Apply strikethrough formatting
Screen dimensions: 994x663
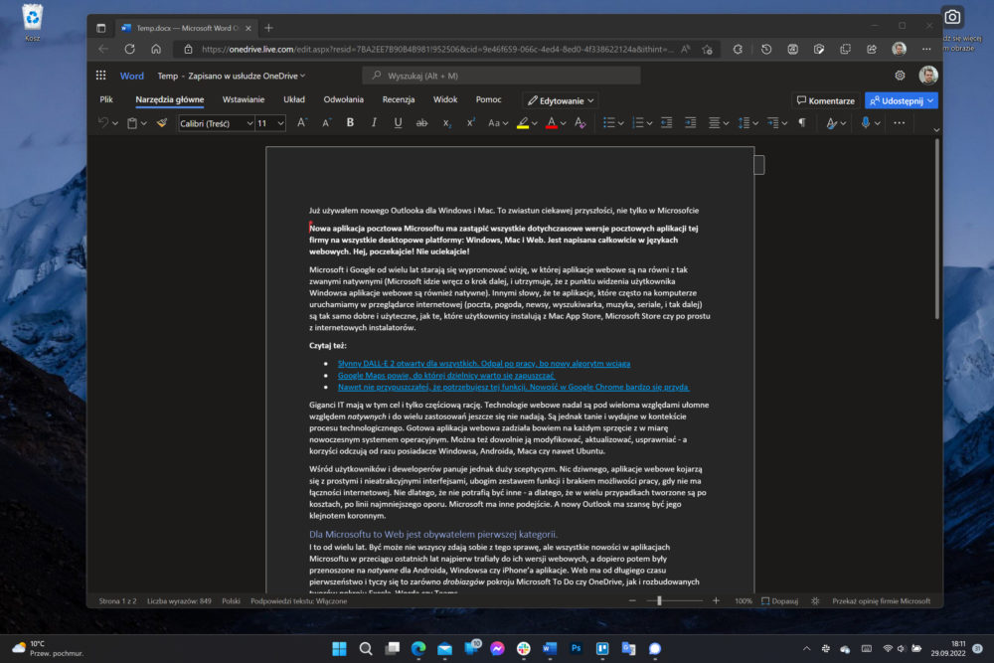coord(421,123)
